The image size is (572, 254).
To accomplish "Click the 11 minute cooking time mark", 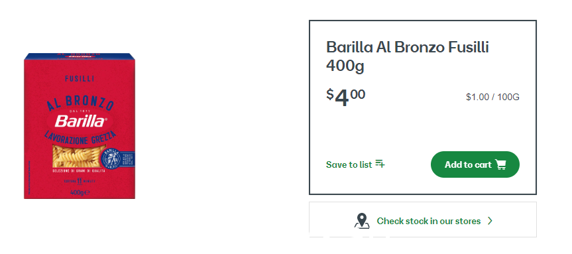I will point(79,181).
